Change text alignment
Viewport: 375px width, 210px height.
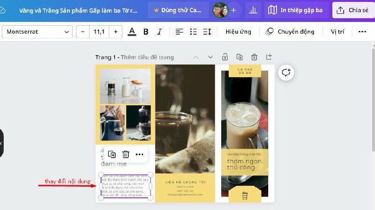180,32
